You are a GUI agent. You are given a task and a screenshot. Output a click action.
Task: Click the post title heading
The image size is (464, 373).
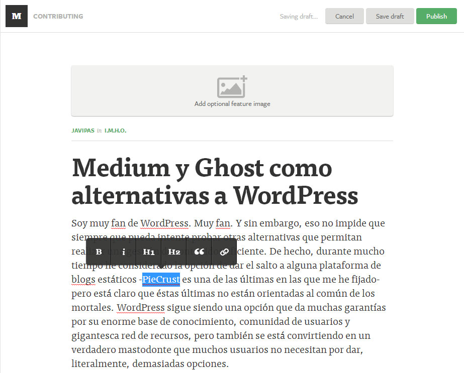click(x=215, y=181)
